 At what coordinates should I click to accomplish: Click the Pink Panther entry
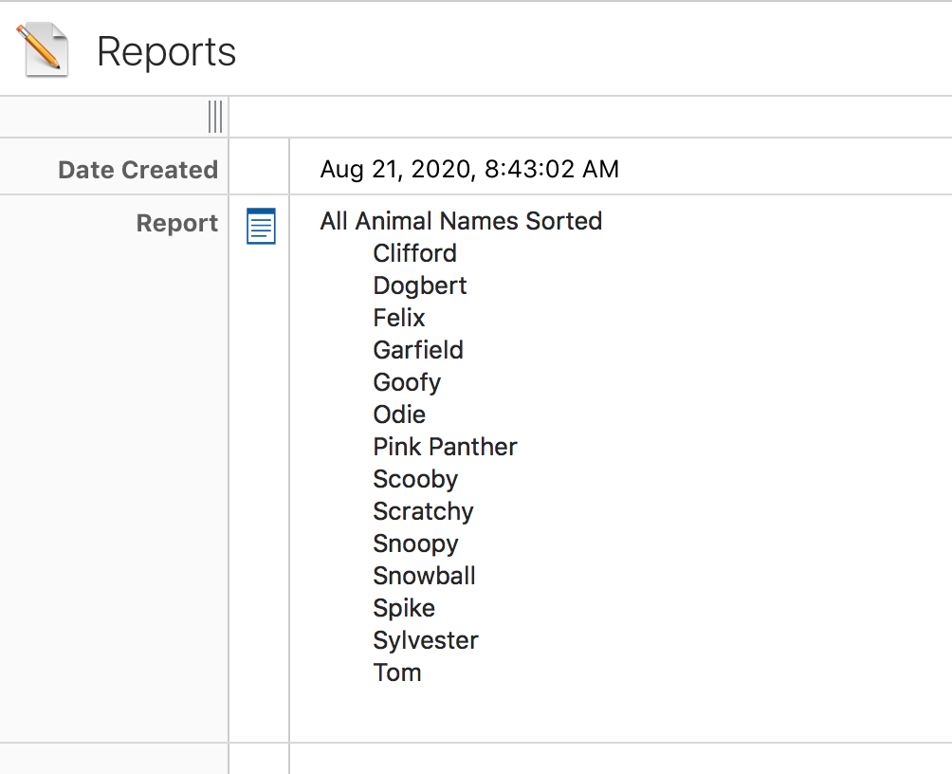445,447
